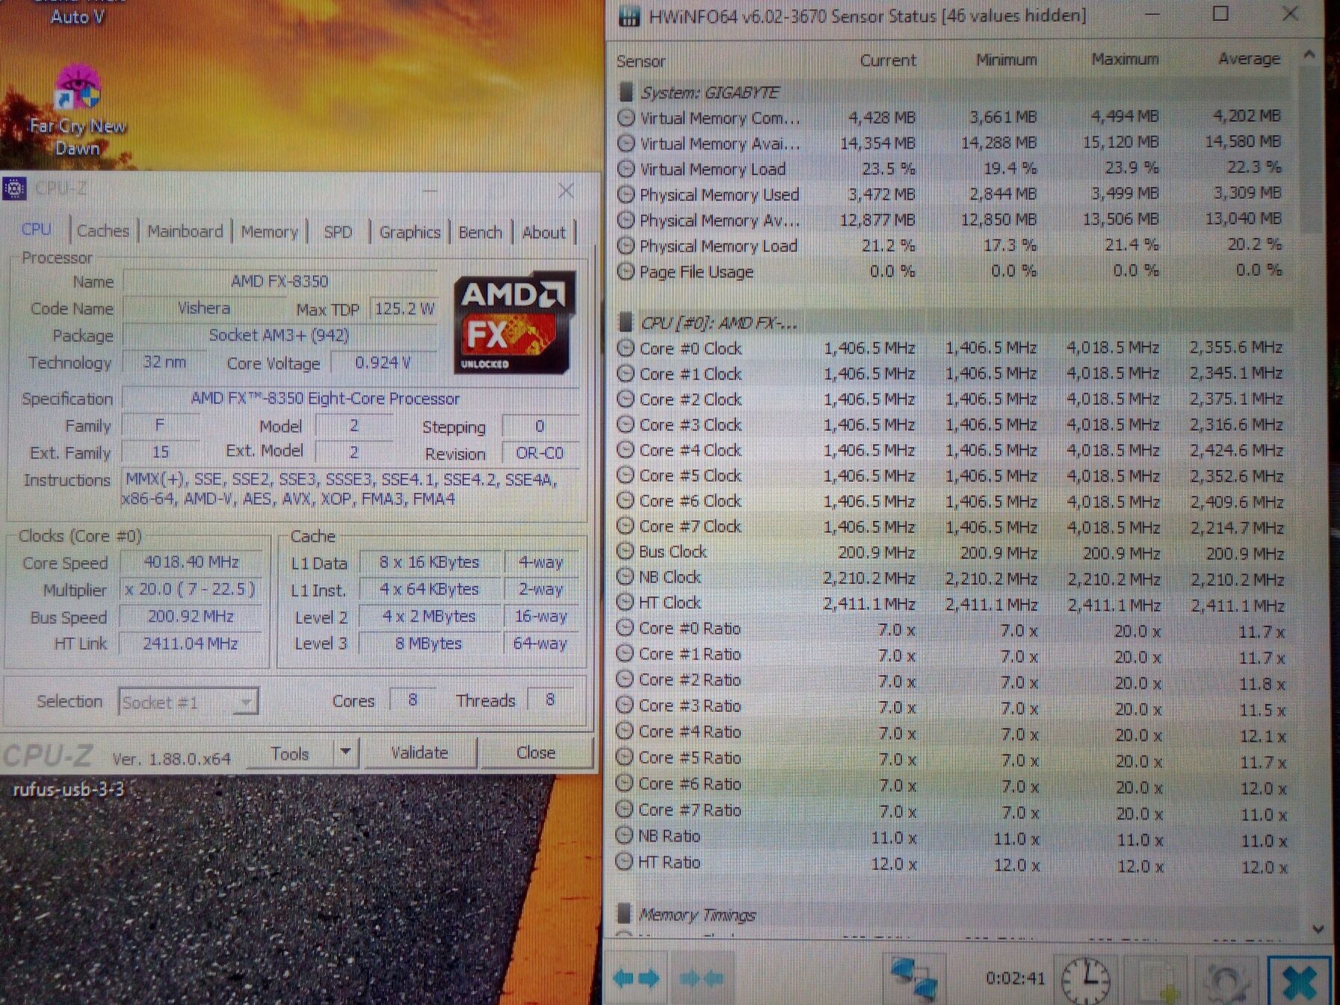Open Far Cry New Dawn desktop shortcut
Viewport: 1340px width, 1005px height.
coord(77,111)
